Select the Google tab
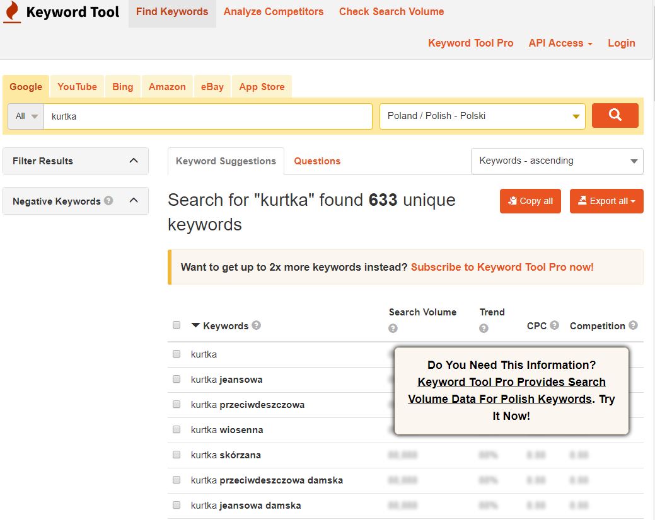This screenshot has width=655, height=520. point(26,87)
